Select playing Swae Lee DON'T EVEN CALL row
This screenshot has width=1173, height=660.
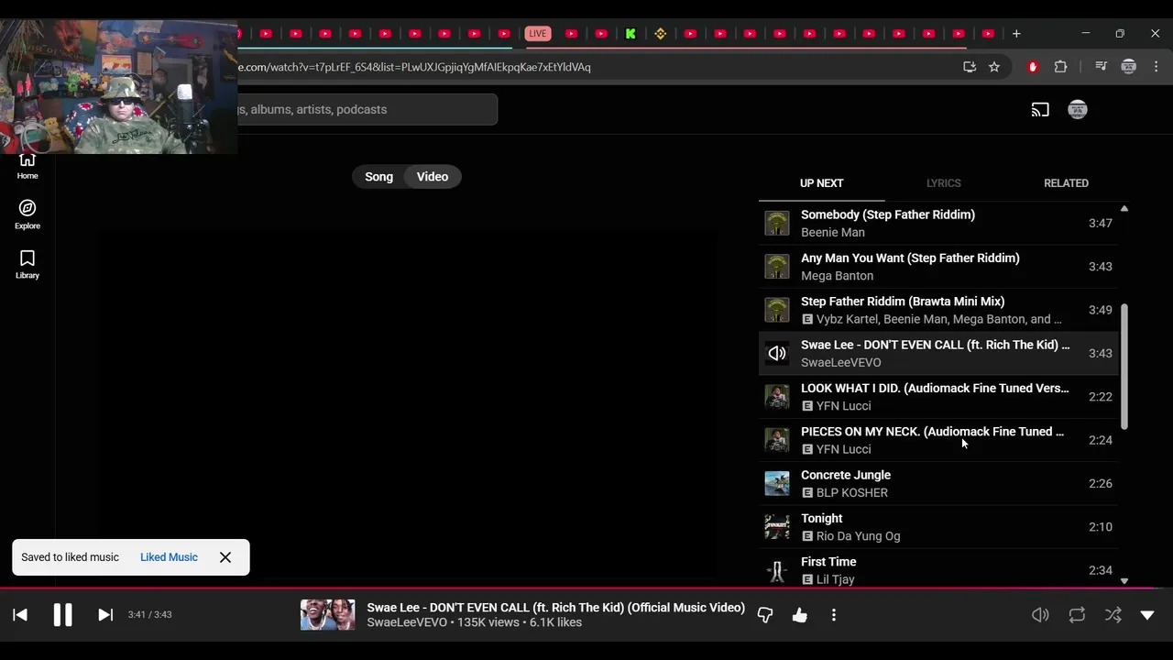938,353
